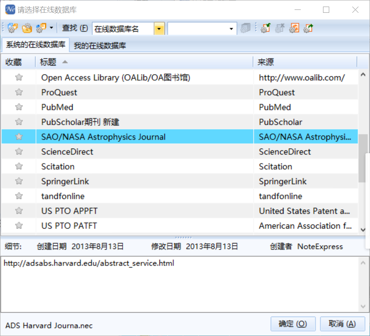The width and height of the screenshot is (370, 336).
Task: Favorite the Open Access Library star
Action: pos(19,77)
